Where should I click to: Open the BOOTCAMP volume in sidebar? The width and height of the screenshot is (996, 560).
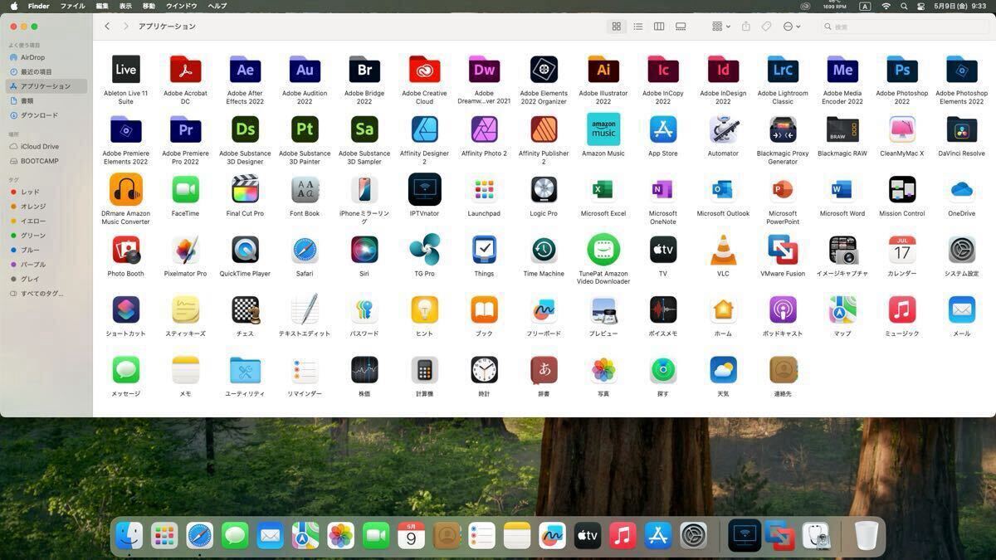[46, 161]
